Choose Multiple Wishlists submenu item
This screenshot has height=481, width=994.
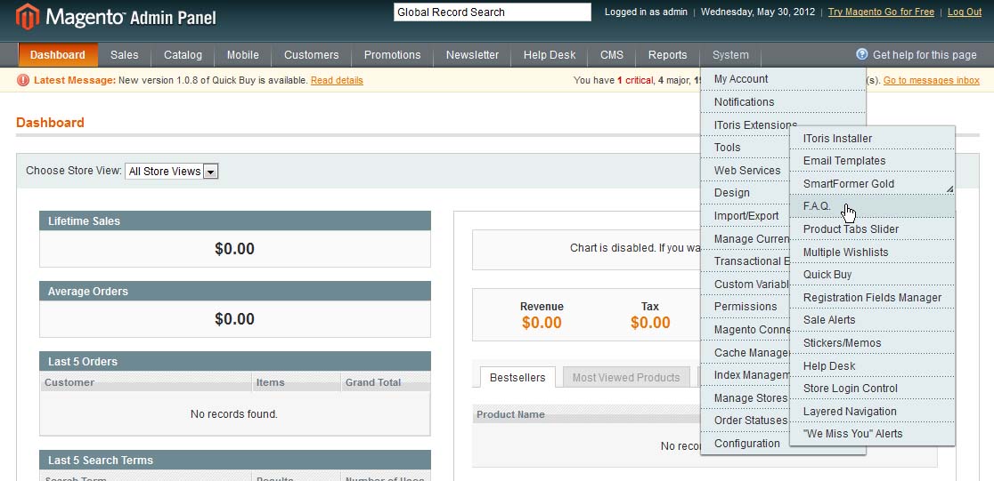tap(872, 252)
